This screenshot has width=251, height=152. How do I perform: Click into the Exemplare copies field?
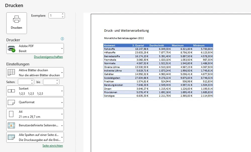pos(55,16)
